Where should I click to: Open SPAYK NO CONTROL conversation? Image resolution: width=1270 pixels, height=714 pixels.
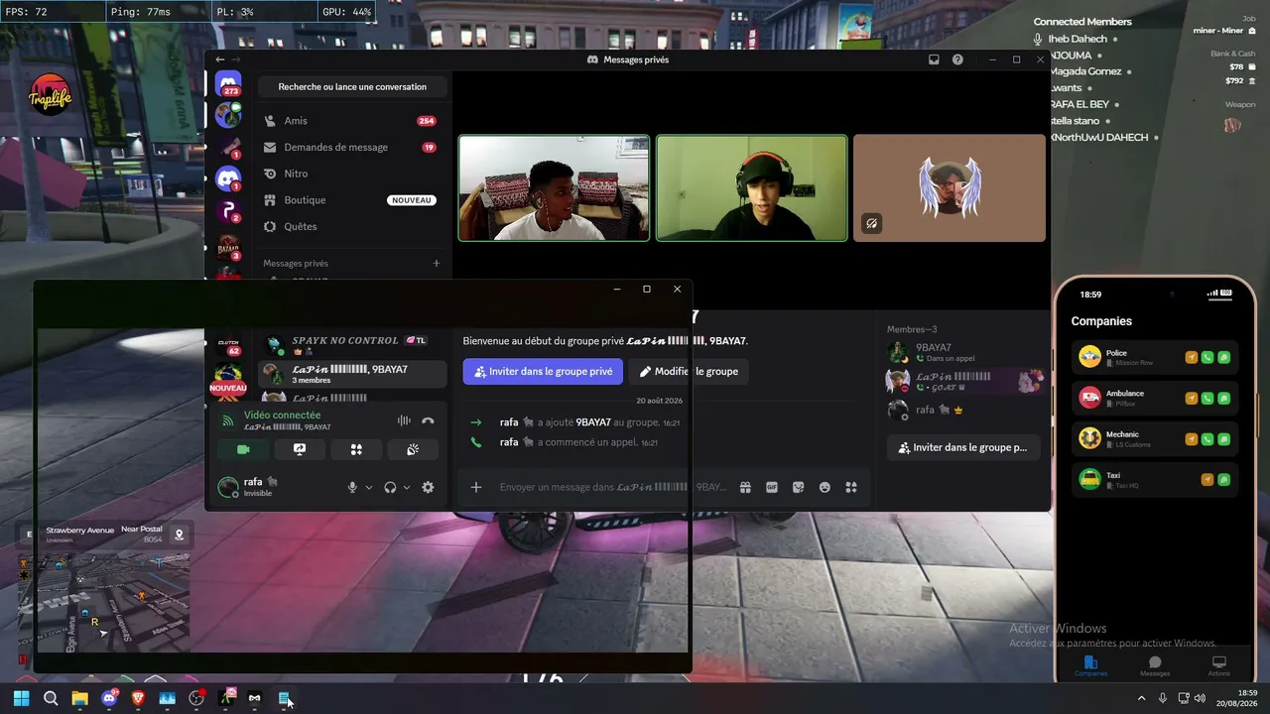tap(352, 345)
